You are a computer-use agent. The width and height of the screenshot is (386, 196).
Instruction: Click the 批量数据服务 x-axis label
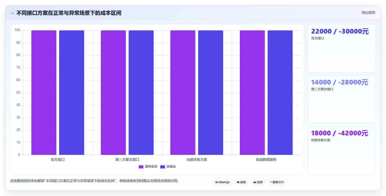[266, 160]
